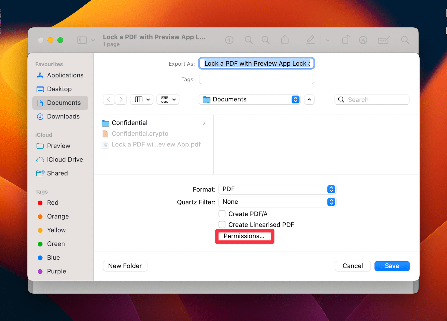Go back in folder navigation
The width and height of the screenshot is (447, 321).
click(x=109, y=99)
